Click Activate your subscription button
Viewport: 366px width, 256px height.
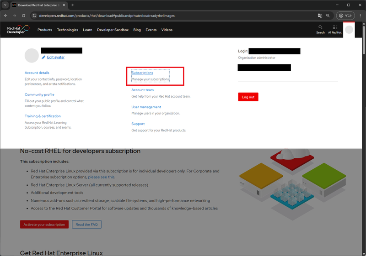[44, 225]
